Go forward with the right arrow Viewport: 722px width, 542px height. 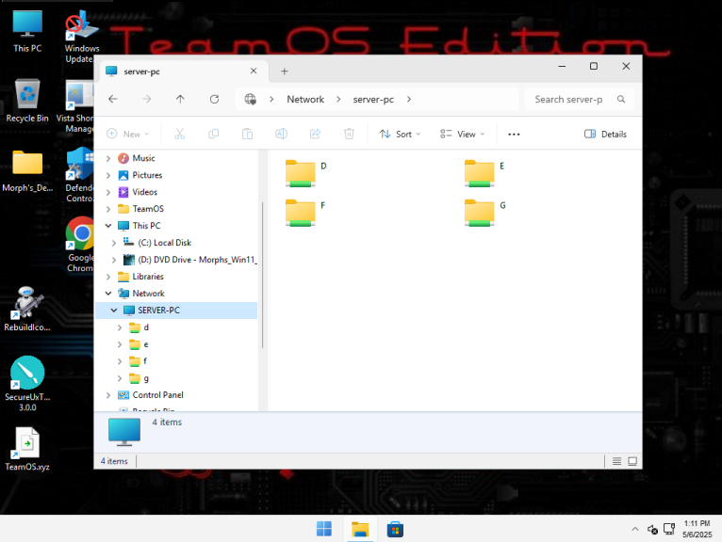146,99
